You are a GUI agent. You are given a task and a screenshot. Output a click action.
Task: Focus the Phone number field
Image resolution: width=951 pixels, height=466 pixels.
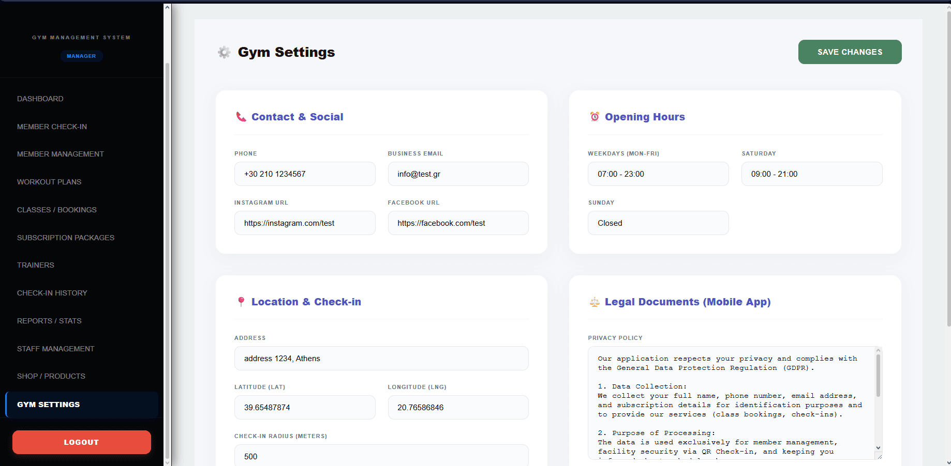305,174
